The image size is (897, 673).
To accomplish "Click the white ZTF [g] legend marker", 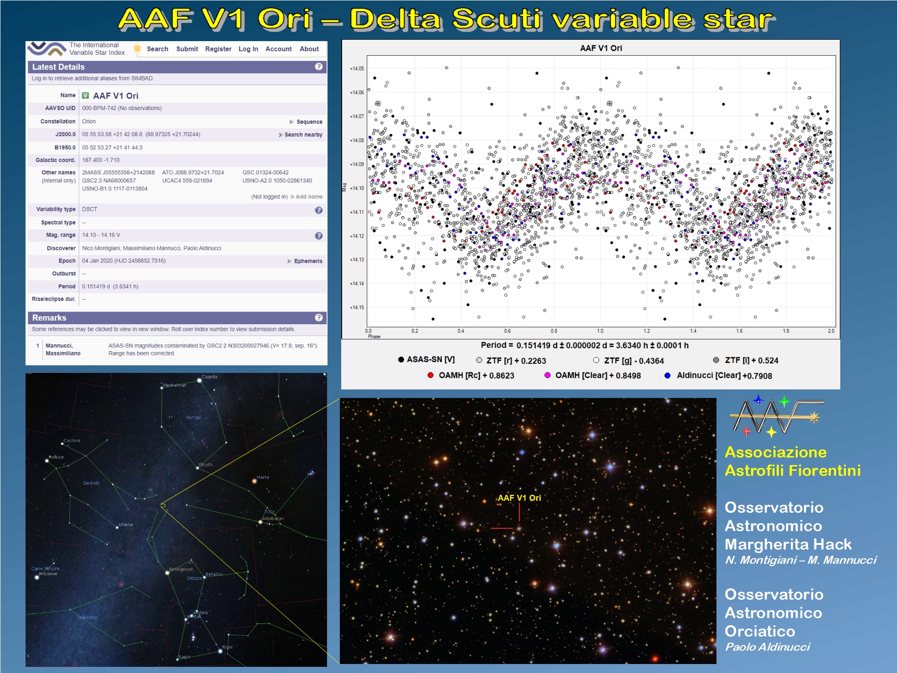I will [x=596, y=360].
